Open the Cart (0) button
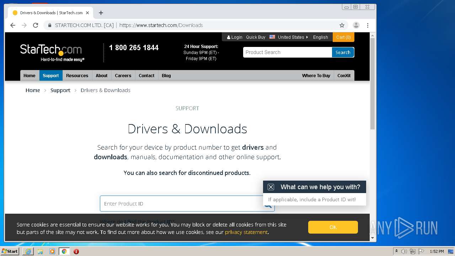This screenshot has width=455, height=256. point(343,37)
